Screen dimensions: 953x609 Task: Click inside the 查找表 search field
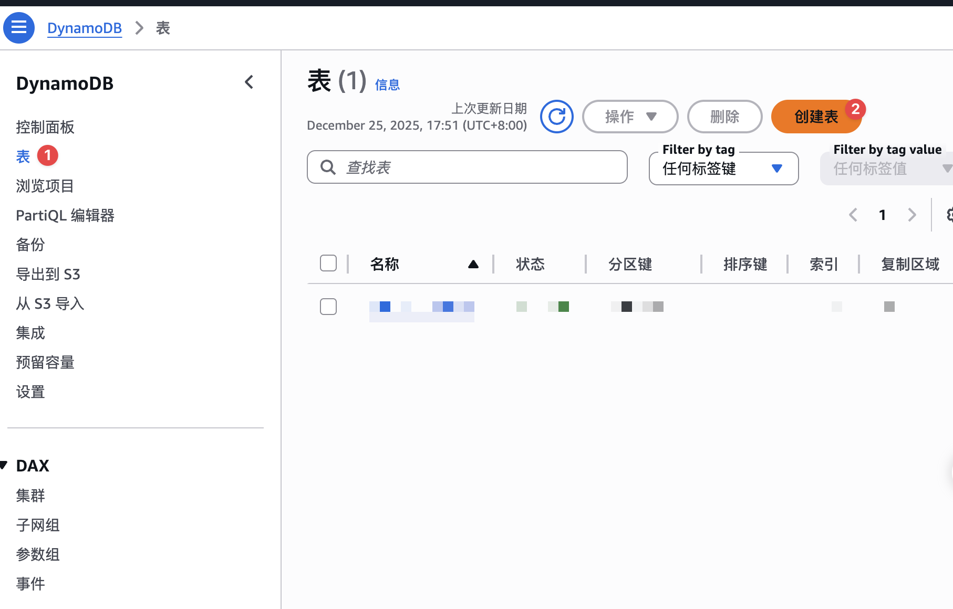point(468,167)
